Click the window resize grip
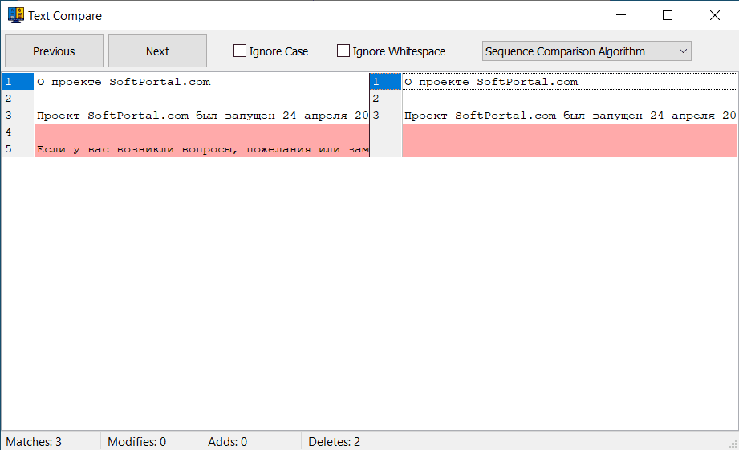 733,444
